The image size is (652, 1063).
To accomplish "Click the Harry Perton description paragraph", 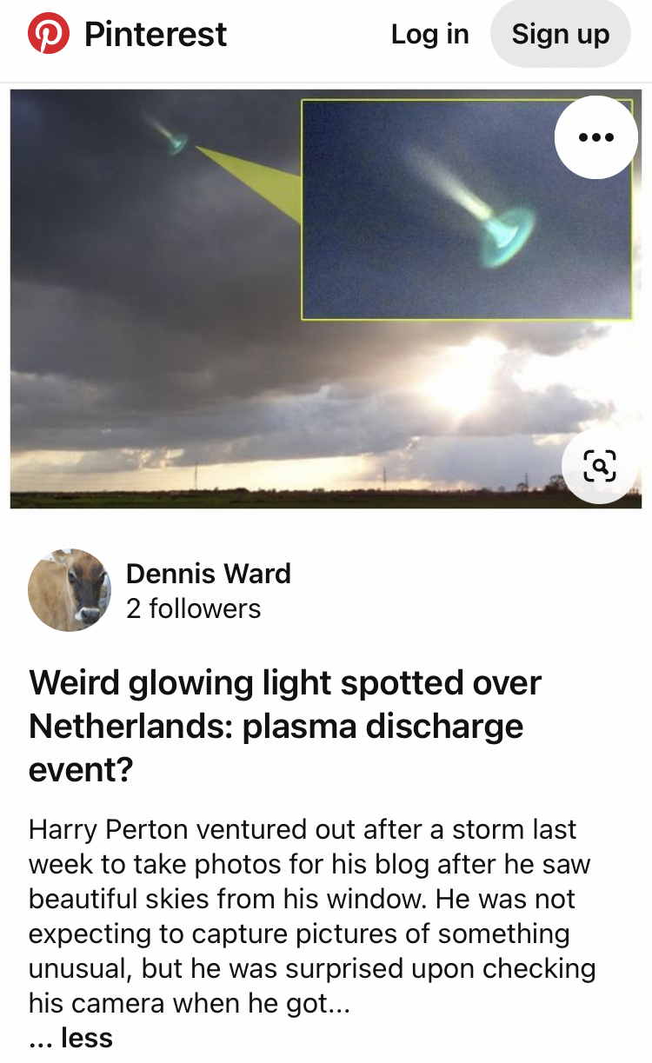I will click(x=311, y=916).
